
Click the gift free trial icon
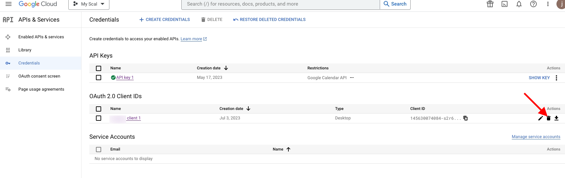(x=490, y=4)
